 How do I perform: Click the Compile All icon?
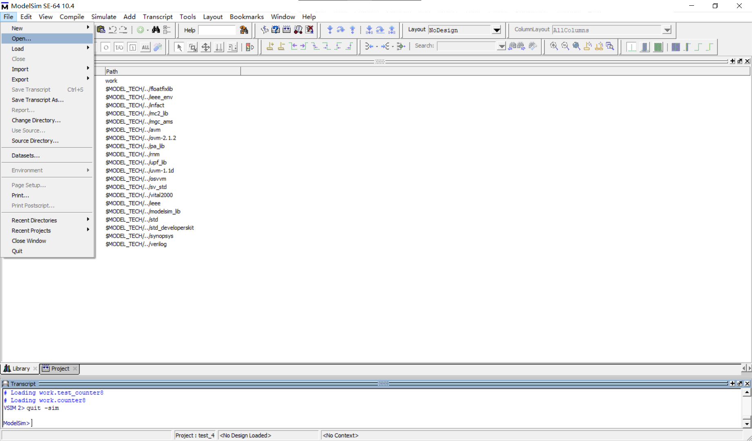(x=287, y=30)
